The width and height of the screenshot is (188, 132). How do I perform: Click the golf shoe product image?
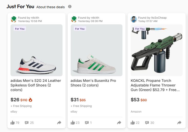(x=36, y=50)
